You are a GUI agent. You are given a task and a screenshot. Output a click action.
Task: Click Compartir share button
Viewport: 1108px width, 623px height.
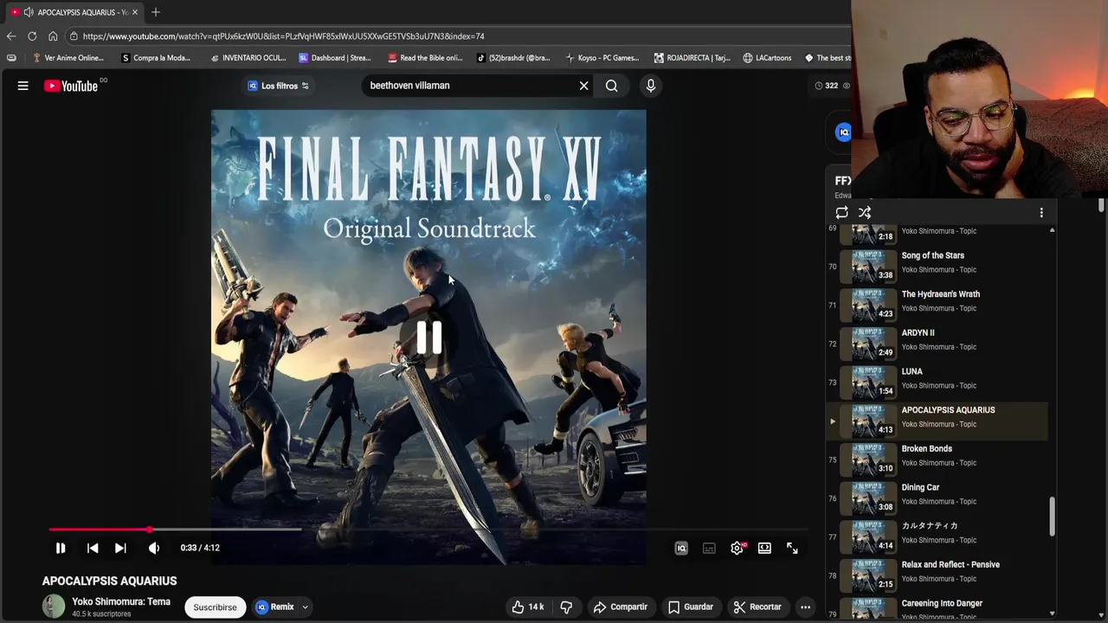[621, 607]
